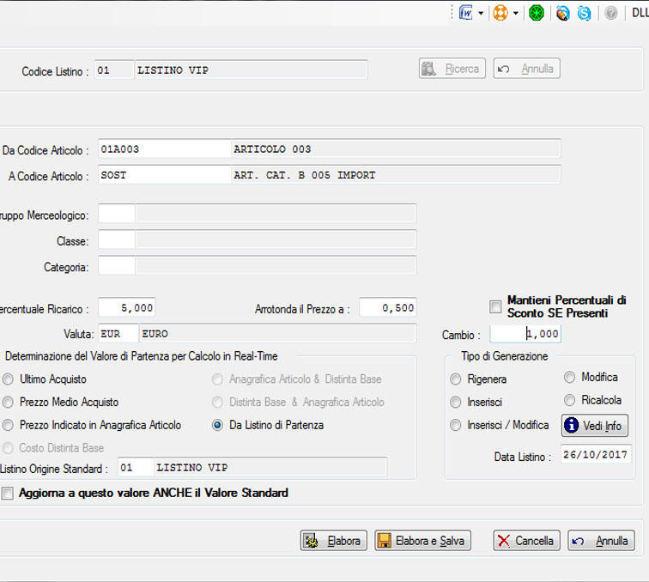The width and height of the screenshot is (649, 582).
Task: Open the dropdown arrow next to Word icon
Action: point(481,13)
